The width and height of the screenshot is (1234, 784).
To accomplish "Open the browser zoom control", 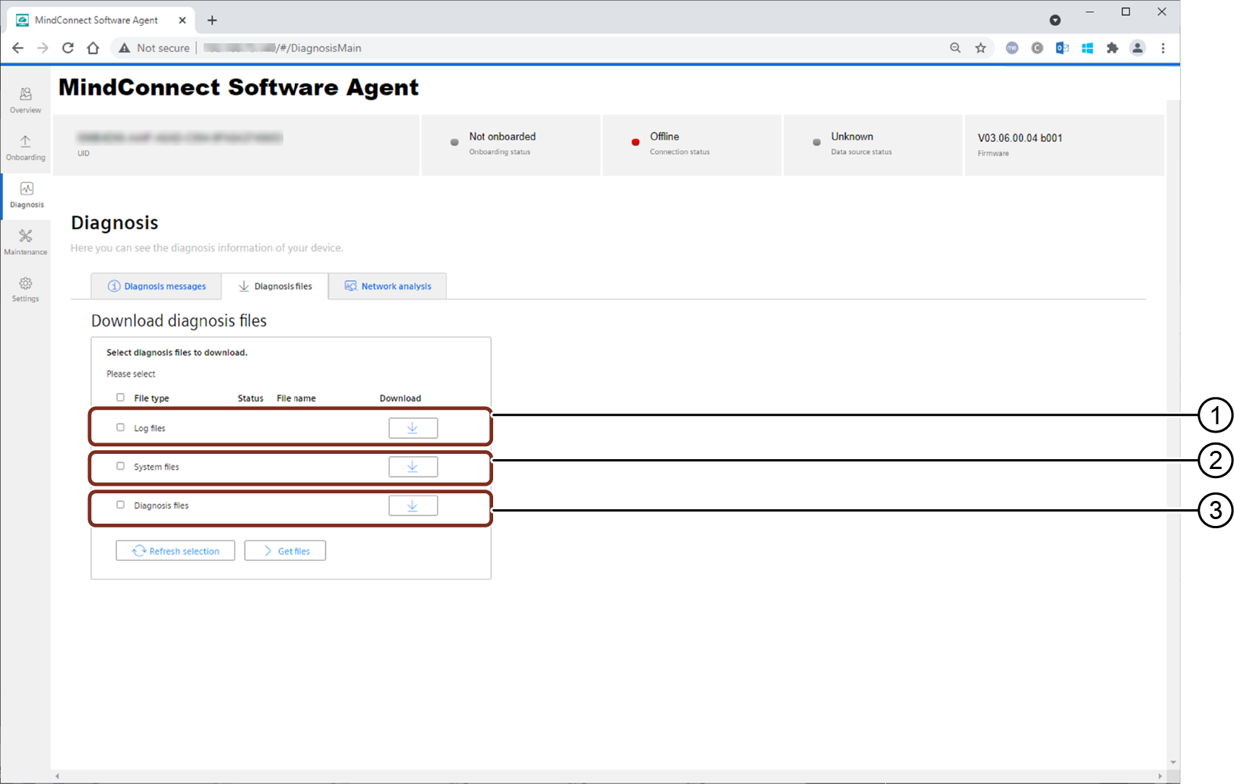I will point(955,48).
